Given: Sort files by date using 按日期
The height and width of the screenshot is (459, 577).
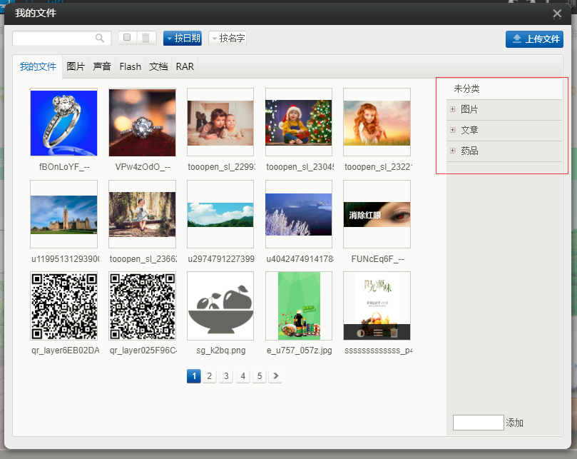Looking at the screenshot, I should [x=182, y=39].
